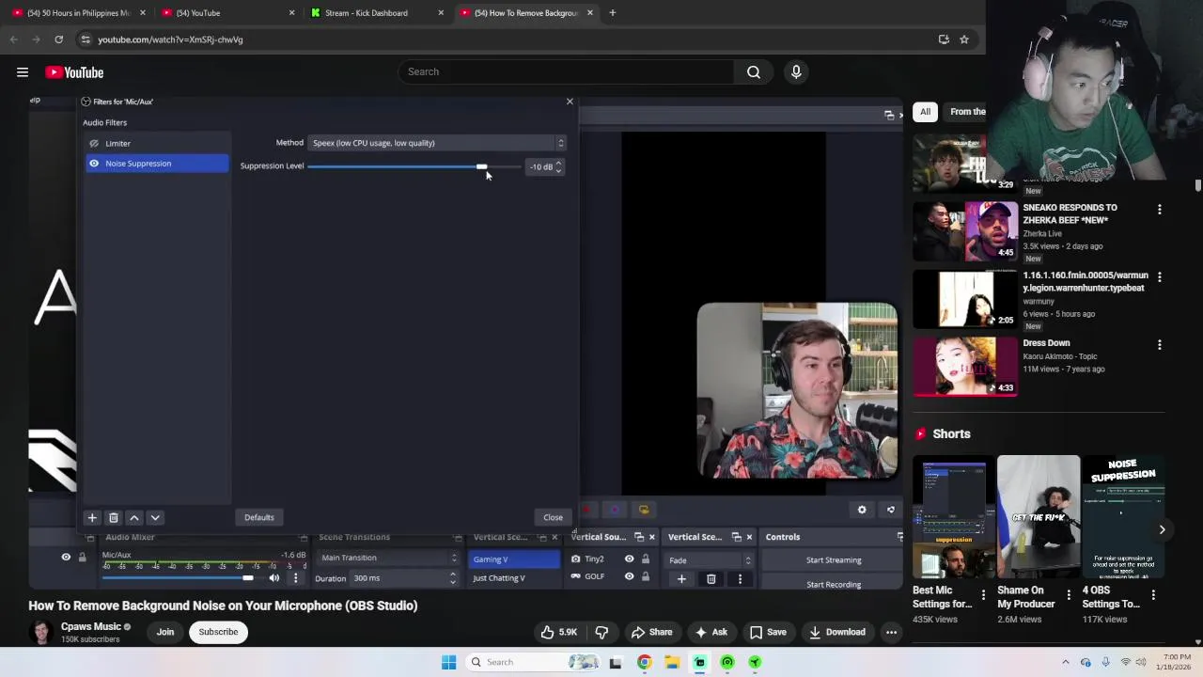Toggle Limiter filter visibility eye
Image resolution: width=1203 pixels, height=677 pixels.
(93, 143)
